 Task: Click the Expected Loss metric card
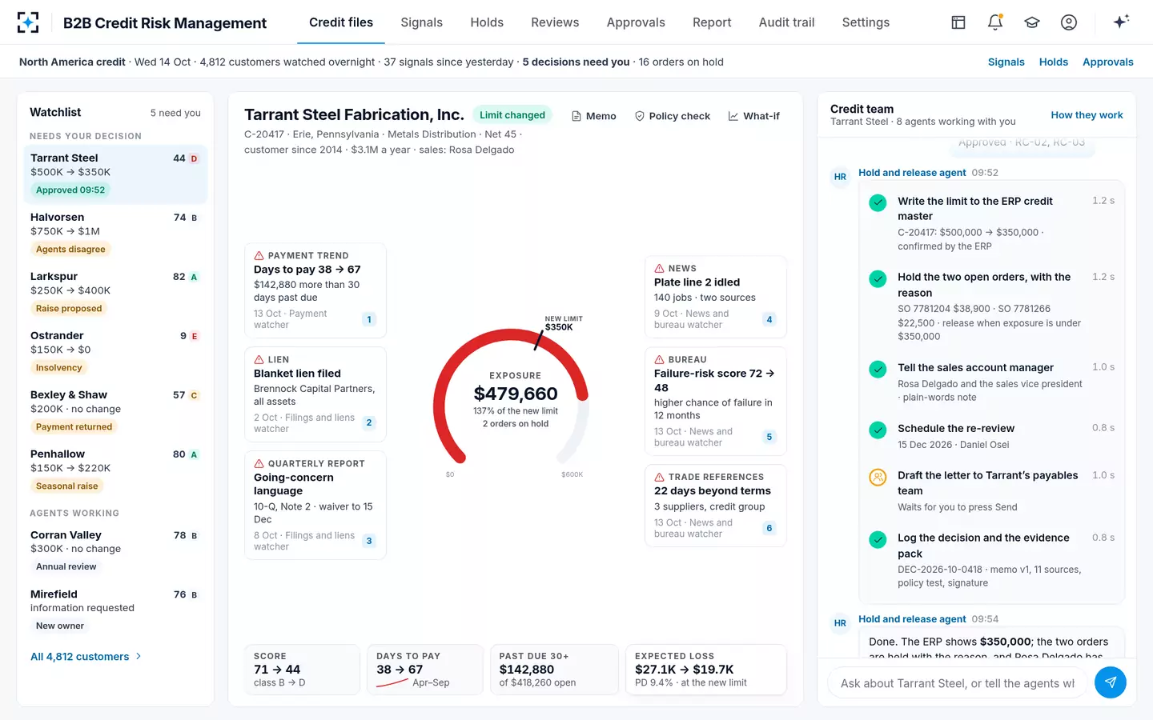tap(706, 670)
